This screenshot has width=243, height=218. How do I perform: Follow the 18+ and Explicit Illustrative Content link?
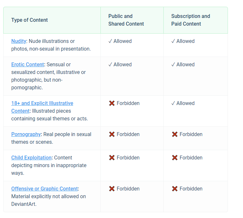click(x=42, y=103)
